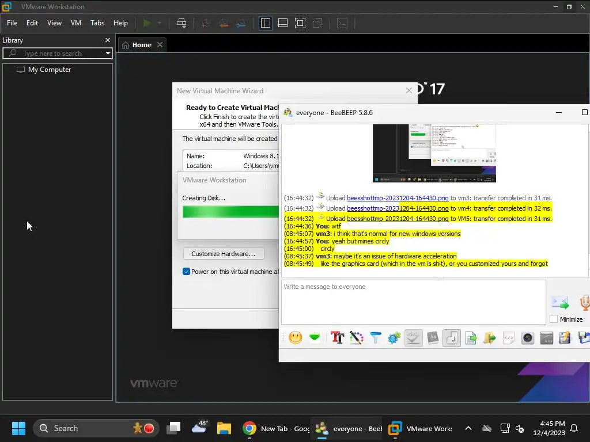Toggle the spell check ABC icon

click(x=413, y=337)
